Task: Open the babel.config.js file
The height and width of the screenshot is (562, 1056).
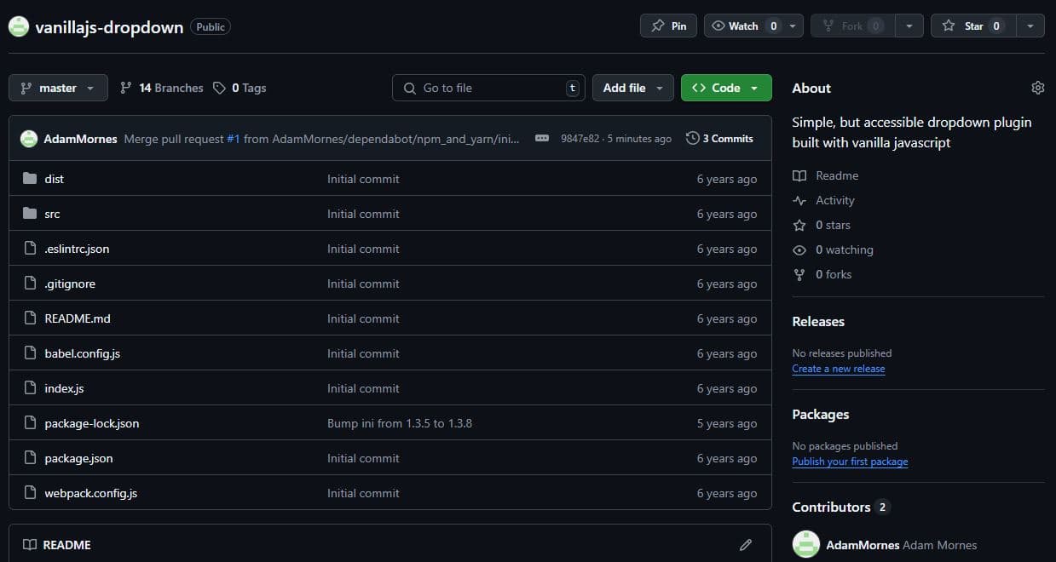Action: pyautogui.click(x=83, y=353)
